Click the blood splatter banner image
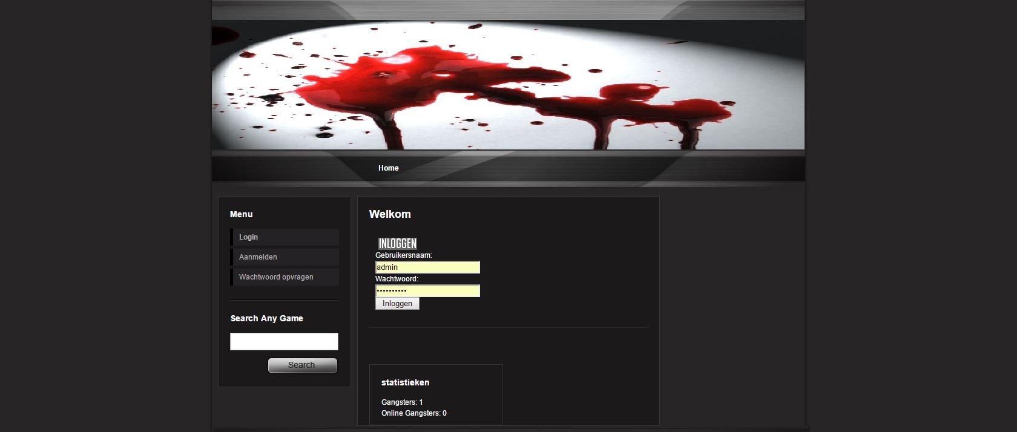Viewport: 1017px width, 432px height. 507,85
